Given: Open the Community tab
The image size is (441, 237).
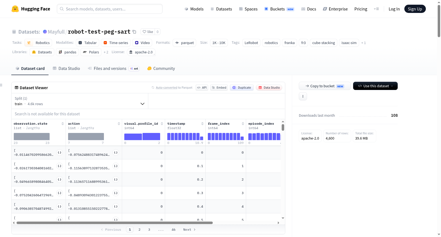Looking at the screenshot, I should 161,69.
